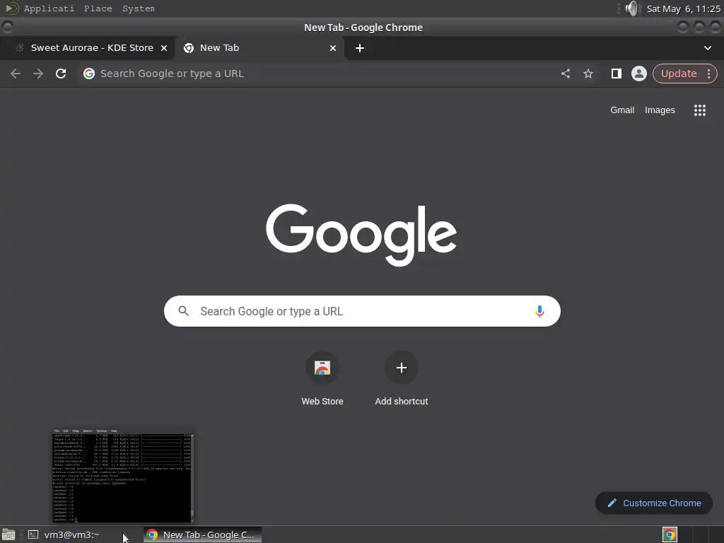Add a new shortcut tile

[402, 380]
